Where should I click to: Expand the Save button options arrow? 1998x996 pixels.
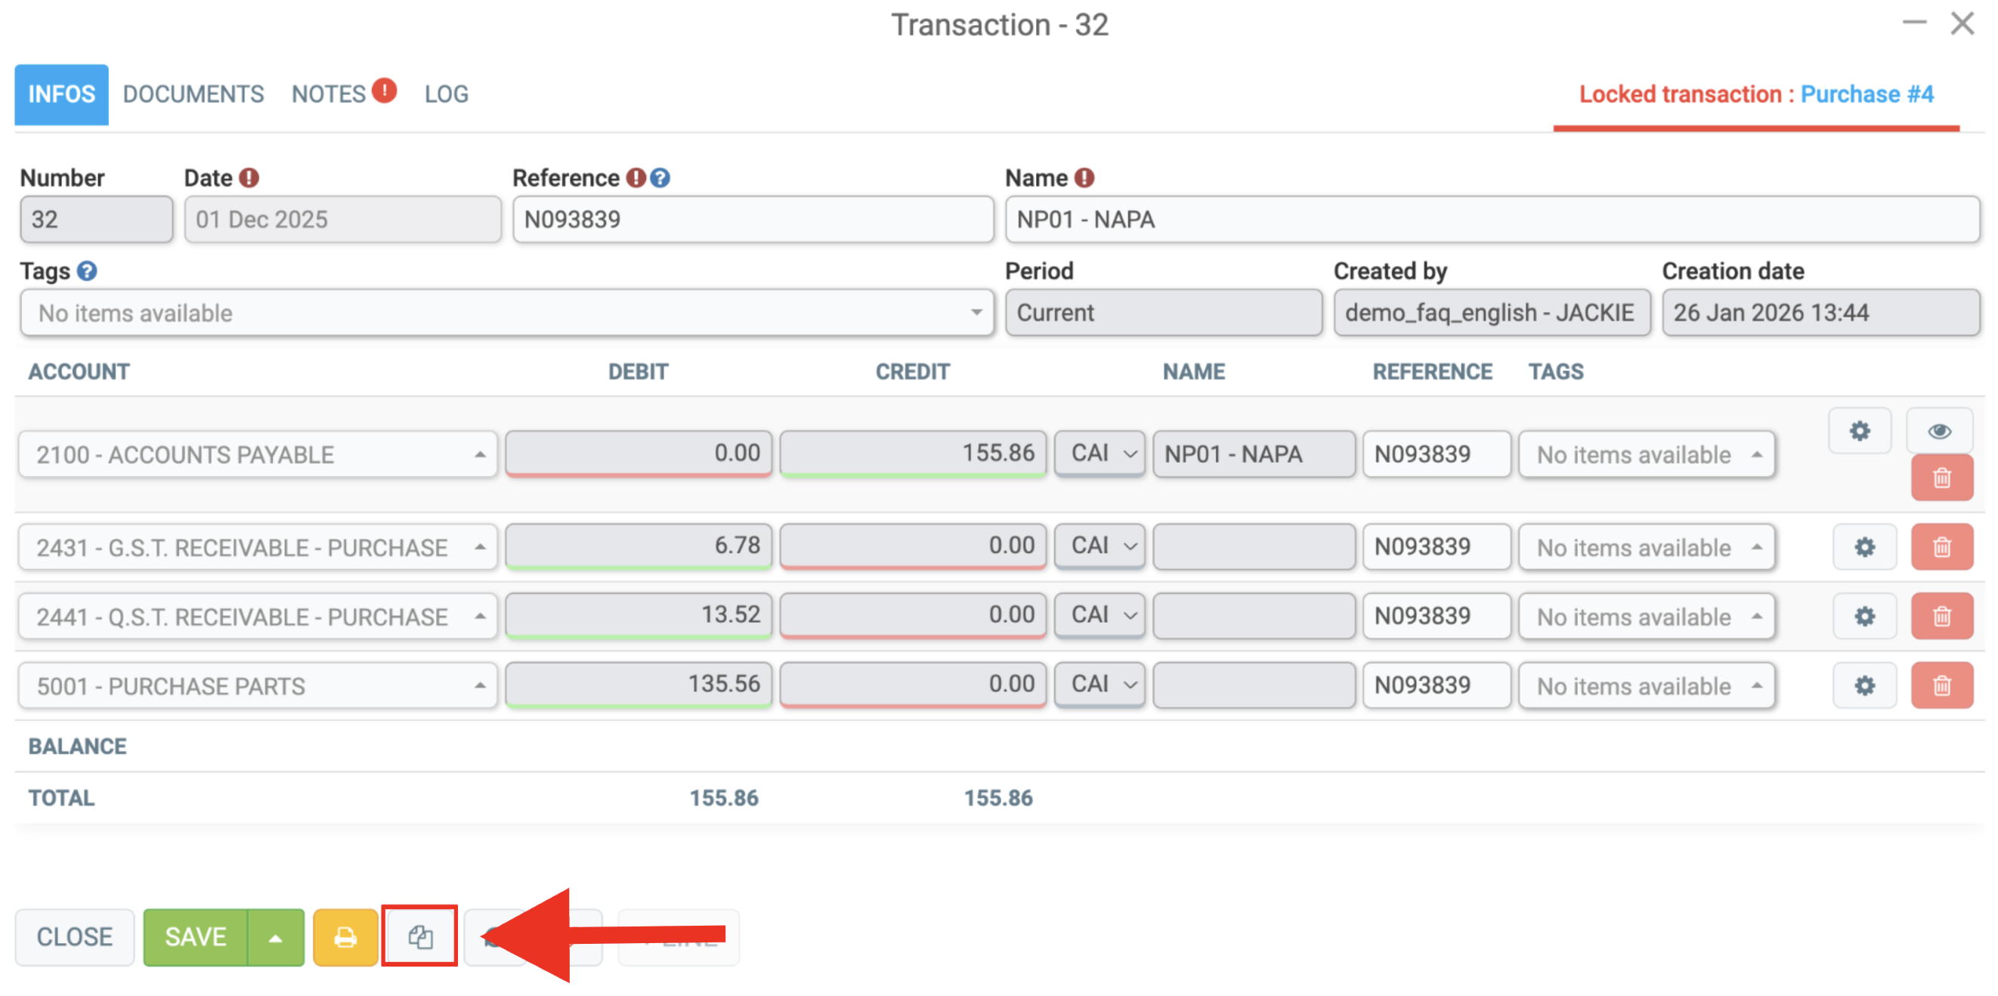[x=275, y=937]
